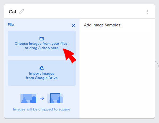Viewport: 159px width, 123px height.
Task: Click the uncropped landscape image illustration
Action: pos(28,98)
